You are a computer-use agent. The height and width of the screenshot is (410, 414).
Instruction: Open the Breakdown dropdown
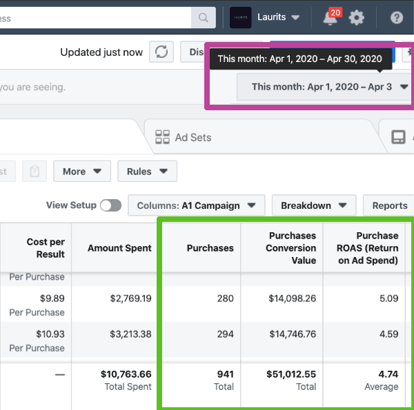click(314, 205)
